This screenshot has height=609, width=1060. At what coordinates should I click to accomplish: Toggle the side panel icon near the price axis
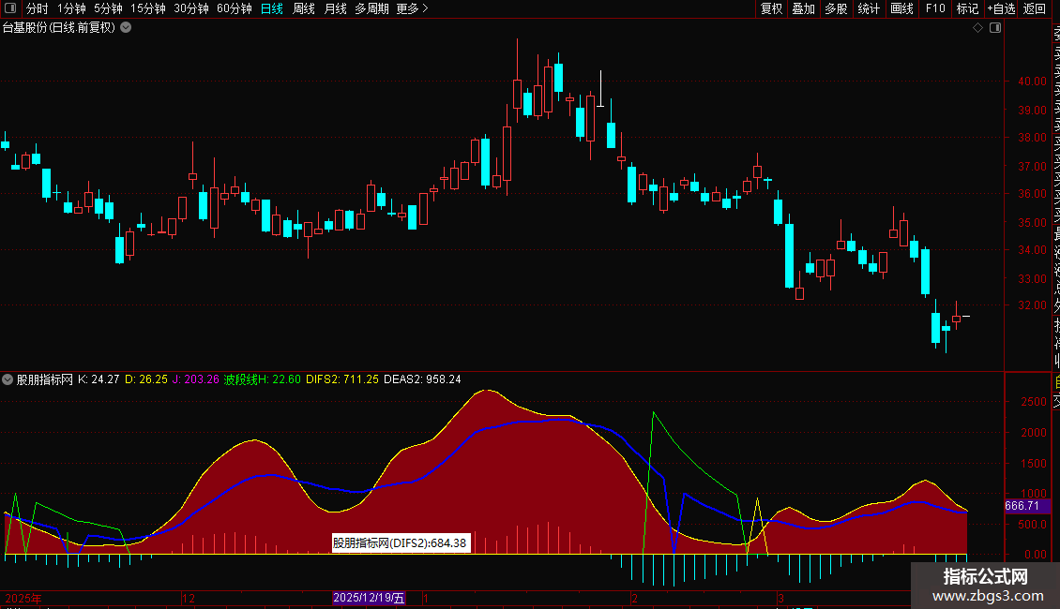tap(994, 28)
